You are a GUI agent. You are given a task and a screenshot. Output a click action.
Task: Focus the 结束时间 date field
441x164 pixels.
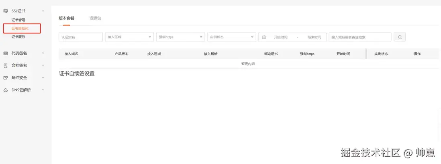[314, 37]
